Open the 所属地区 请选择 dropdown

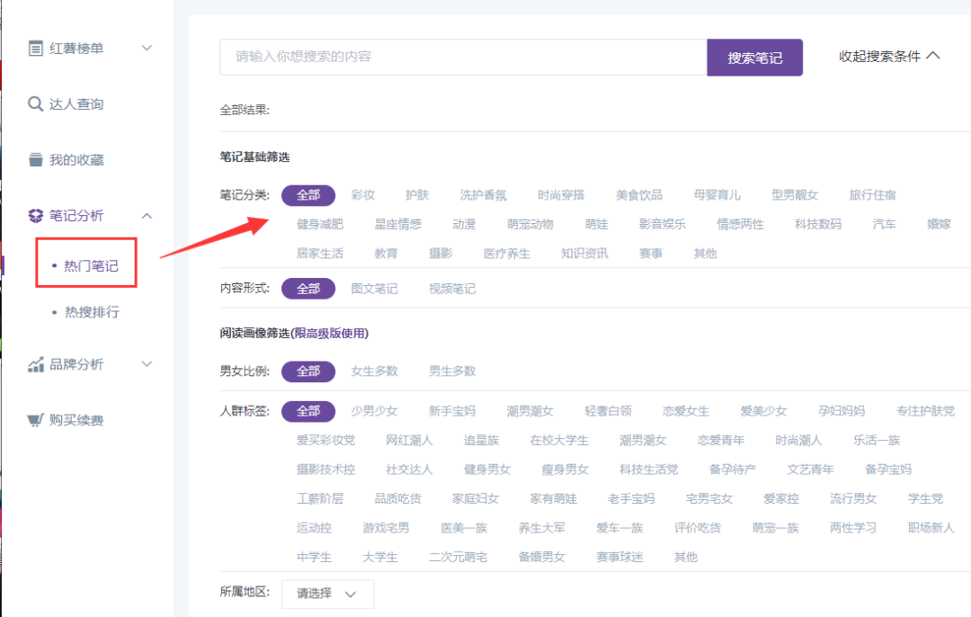(327, 594)
